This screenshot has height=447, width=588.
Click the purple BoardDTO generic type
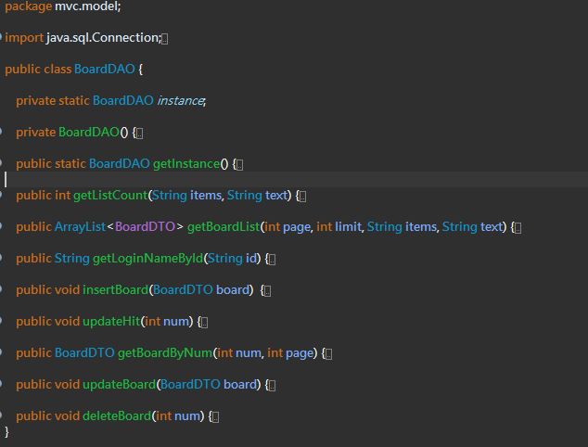coord(145,226)
